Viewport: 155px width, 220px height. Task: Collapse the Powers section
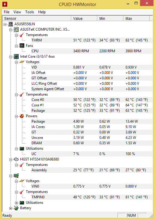pyautogui.click(x=17, y=116)
